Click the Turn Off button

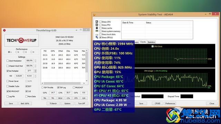tap(81, 103)
